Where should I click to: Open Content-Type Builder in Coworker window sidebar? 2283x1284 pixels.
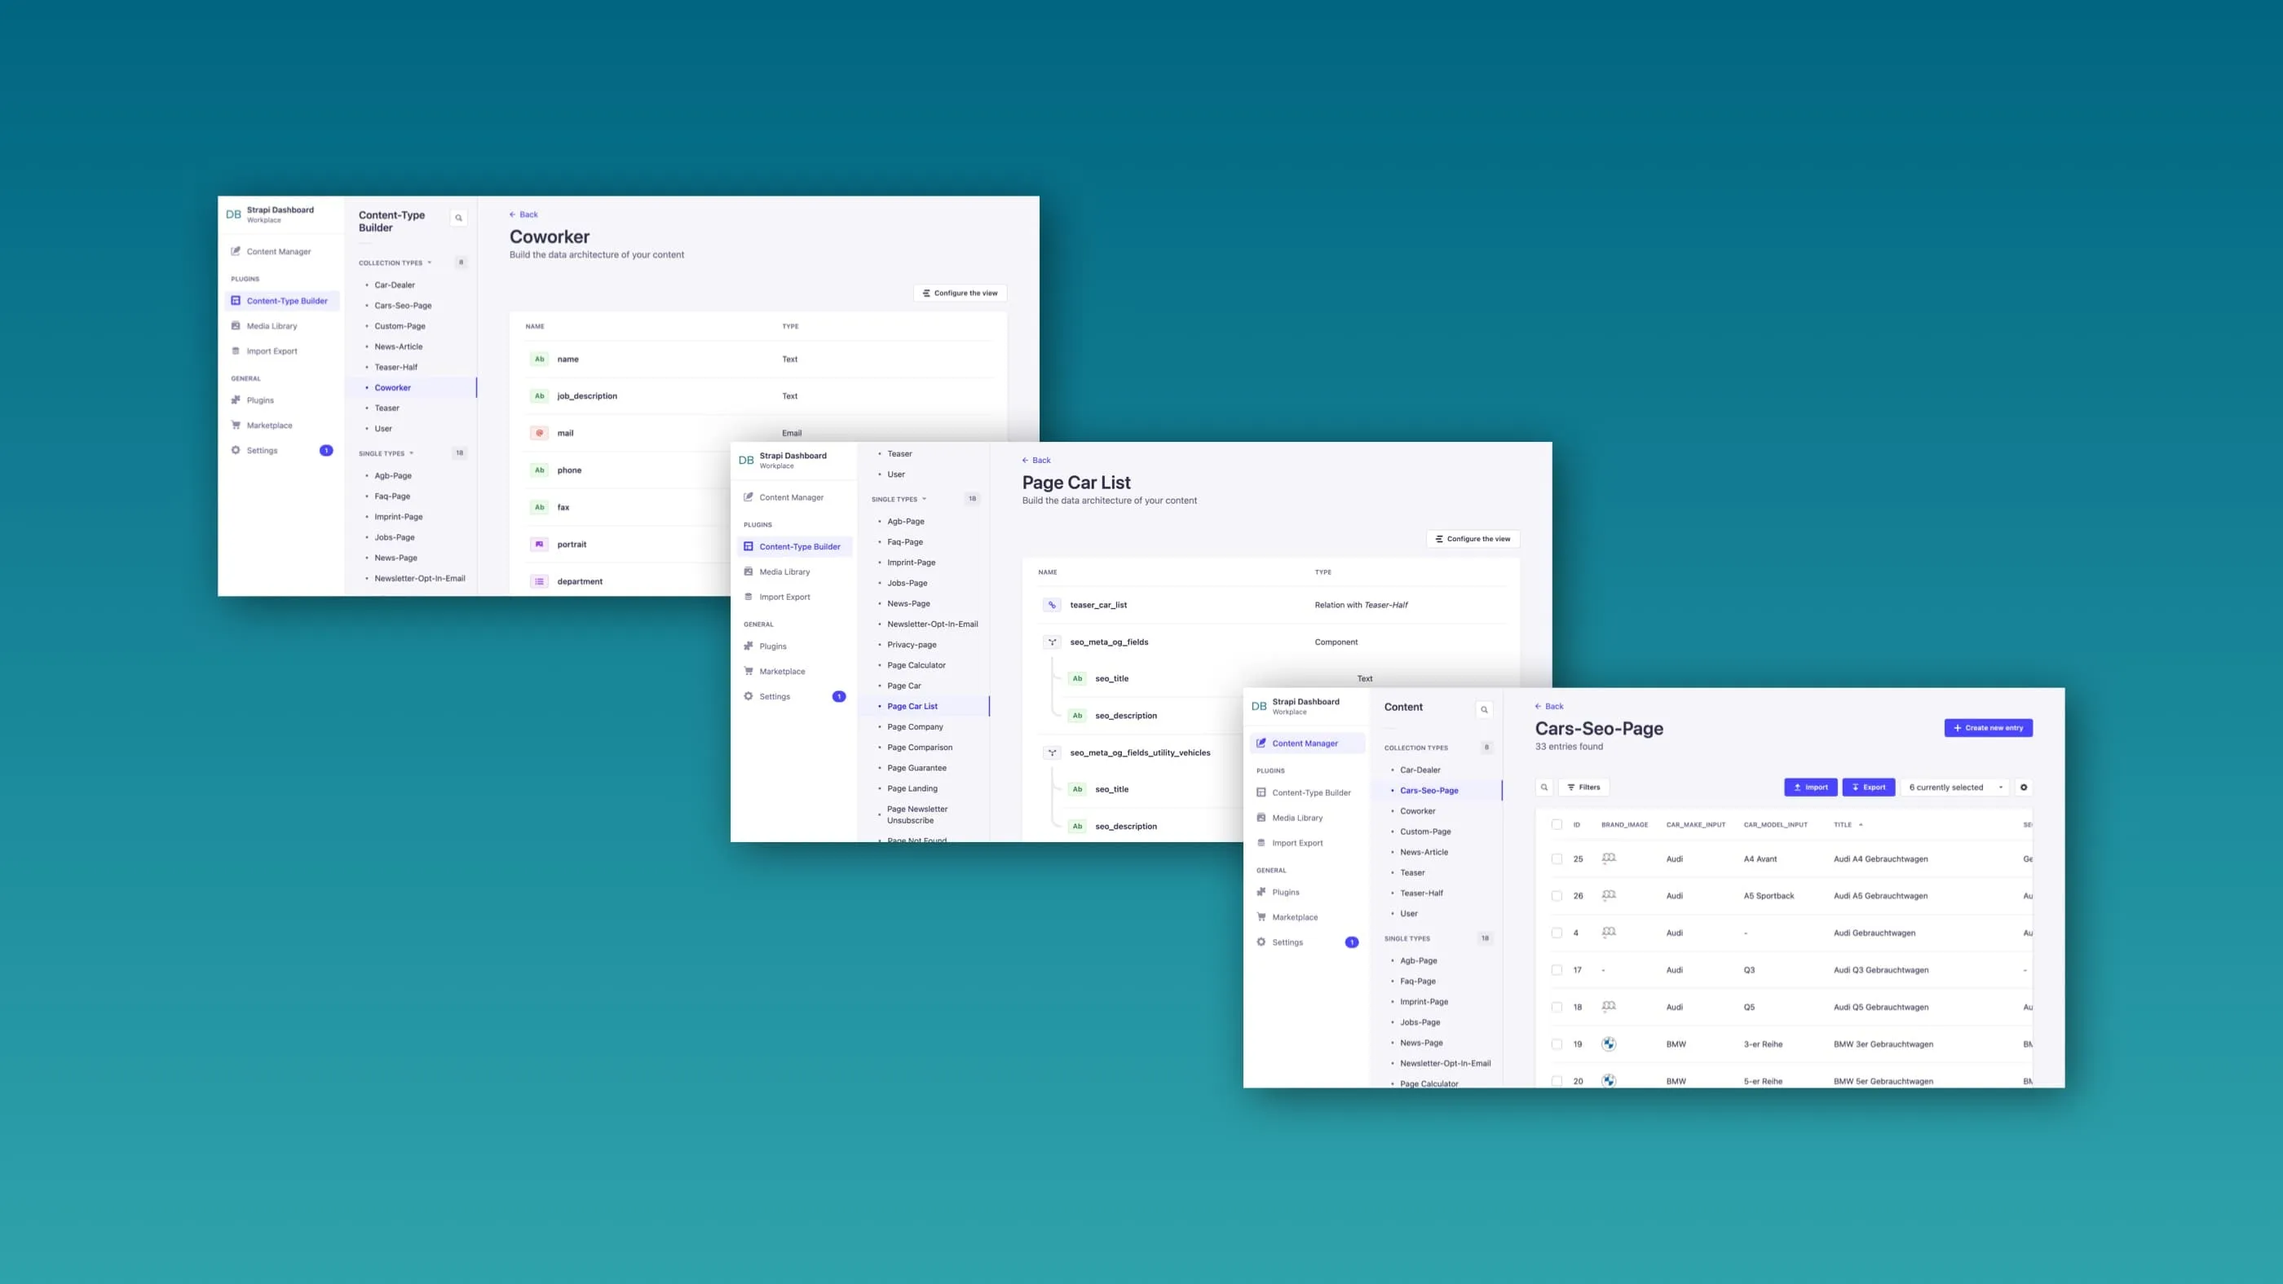(282, 302)
